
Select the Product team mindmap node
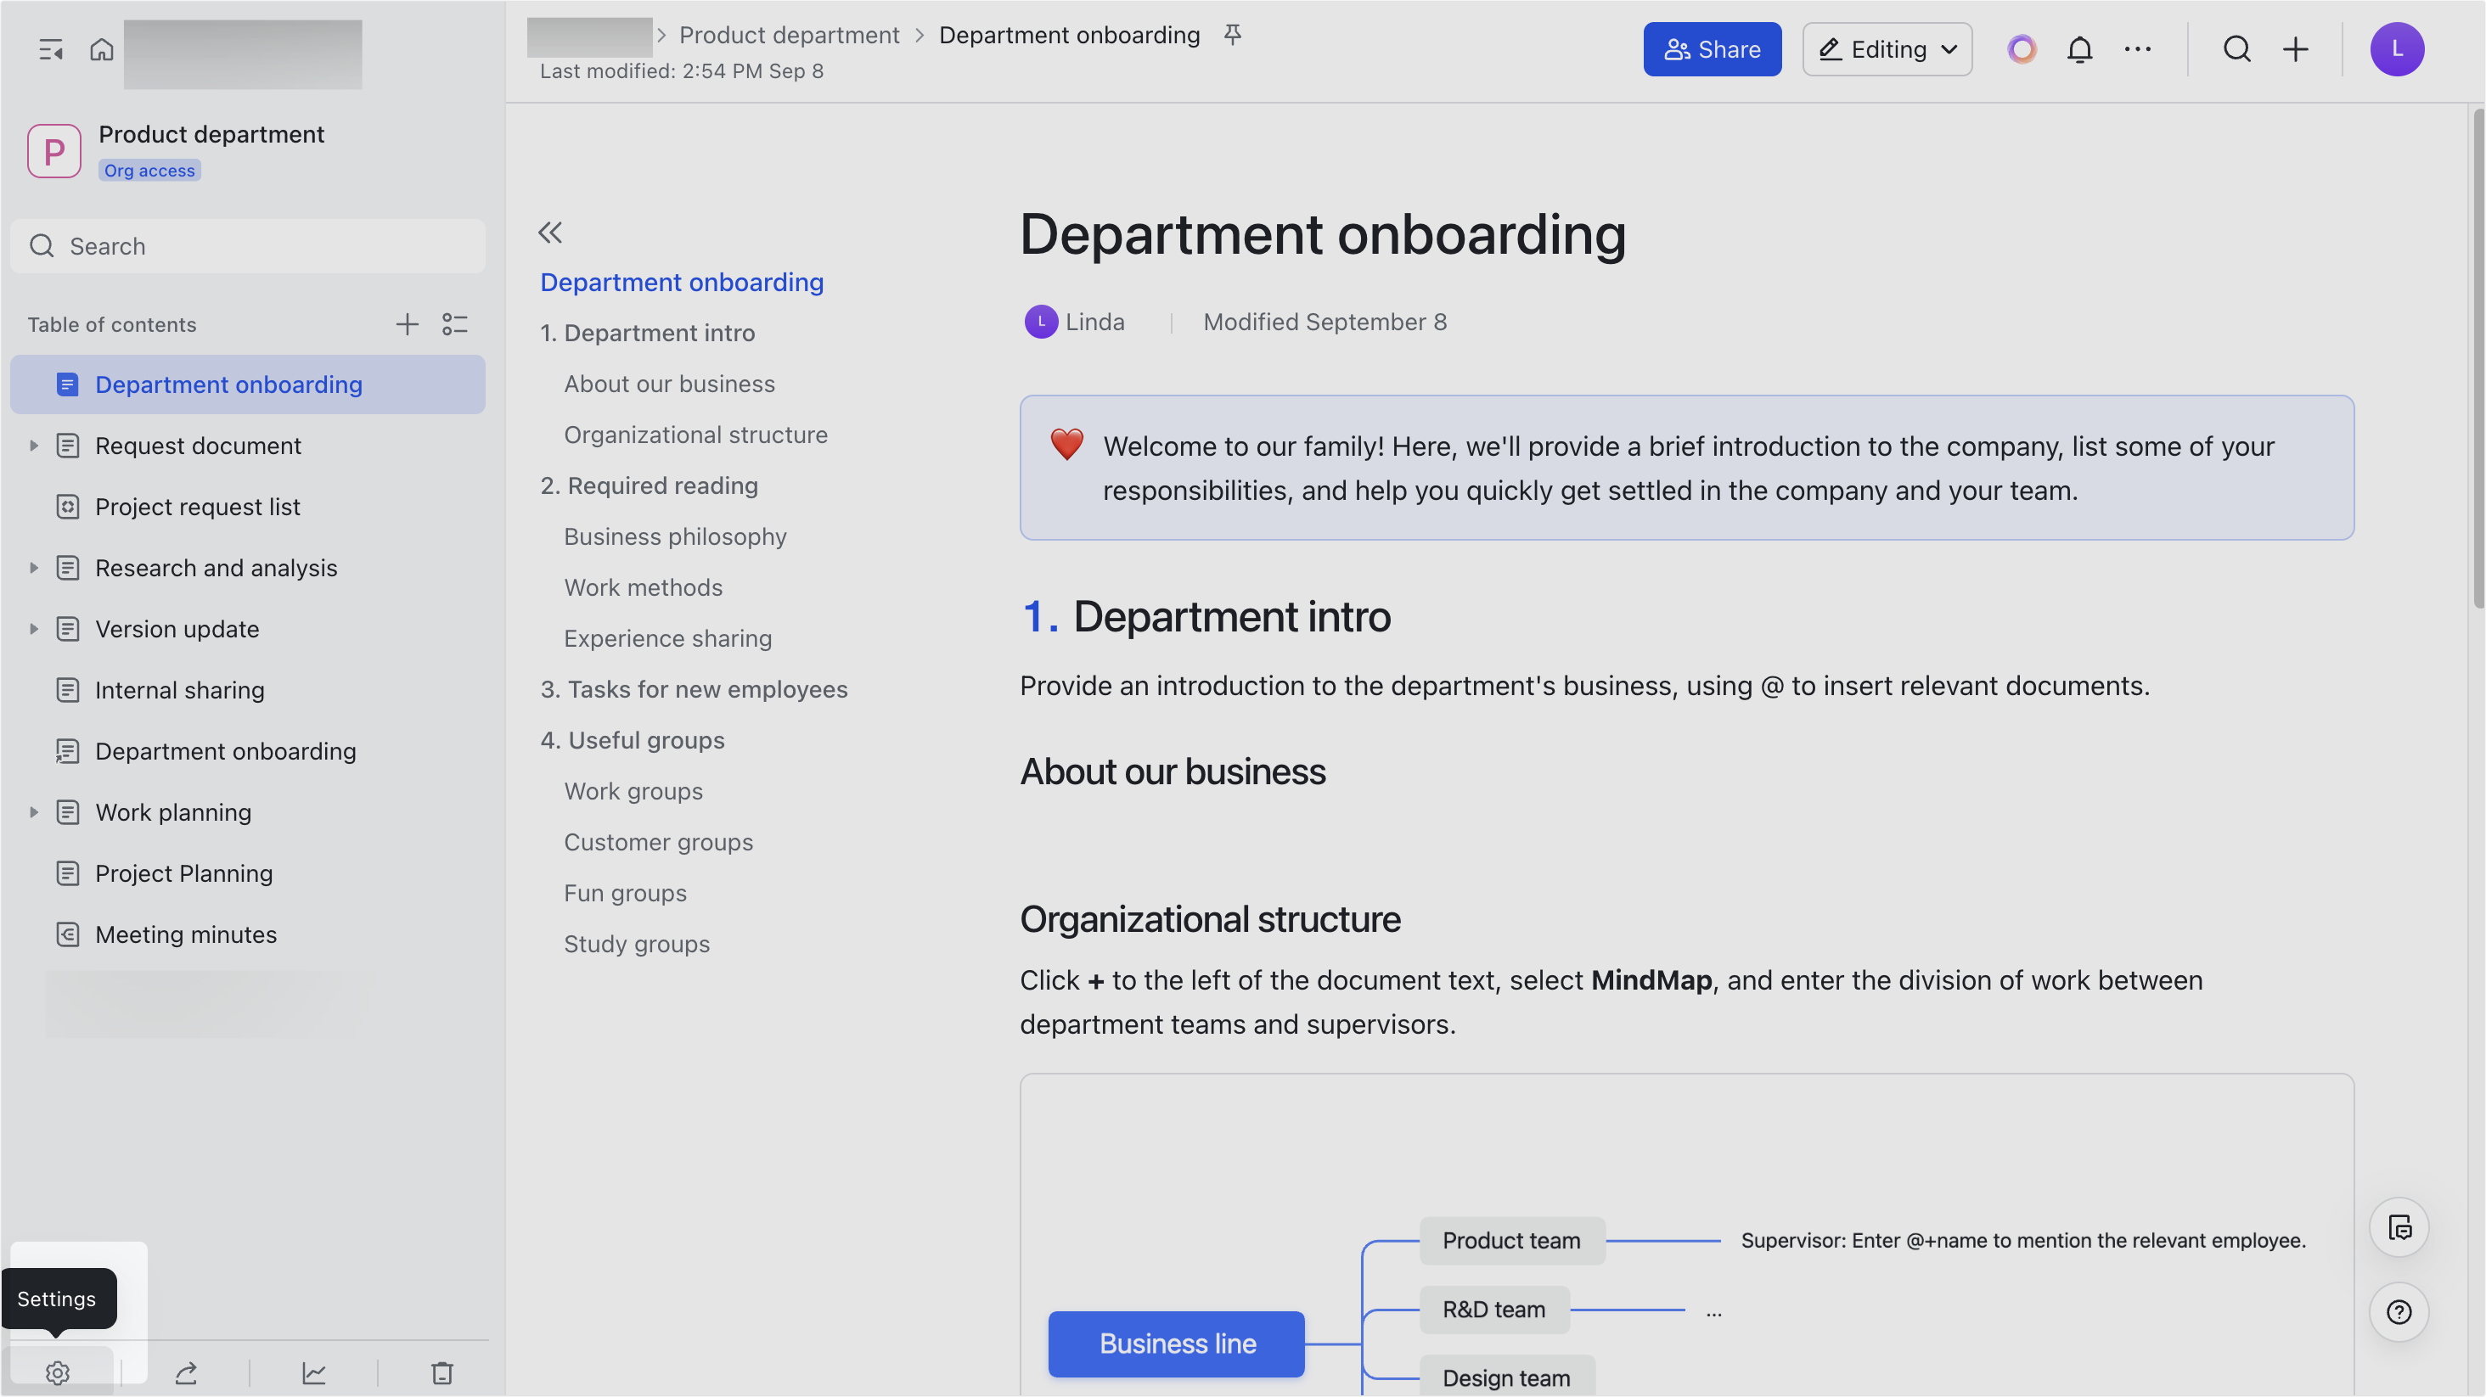click(x=1512, y=1241)
